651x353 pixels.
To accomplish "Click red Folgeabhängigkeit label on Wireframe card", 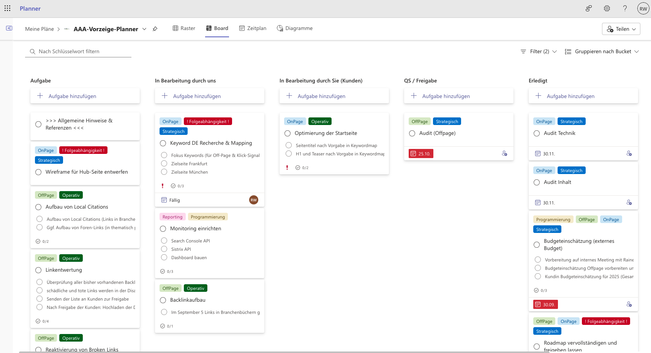I will [x=83, y=150].
